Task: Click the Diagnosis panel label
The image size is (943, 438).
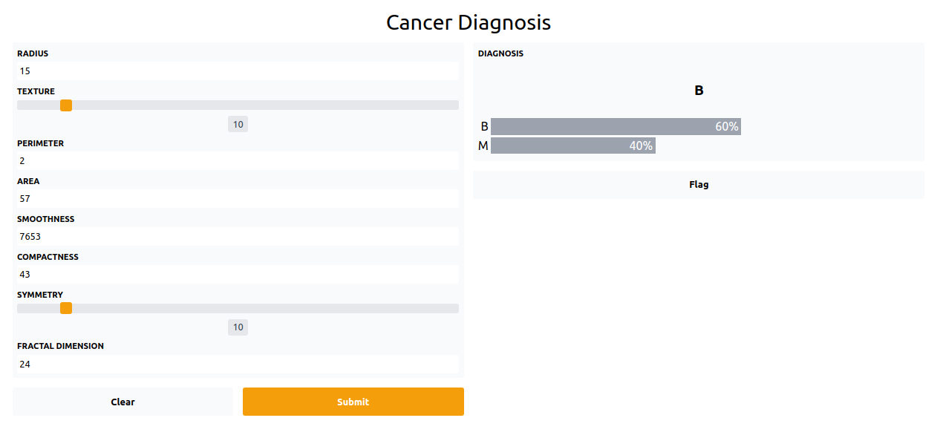Action: pos(500,53)
